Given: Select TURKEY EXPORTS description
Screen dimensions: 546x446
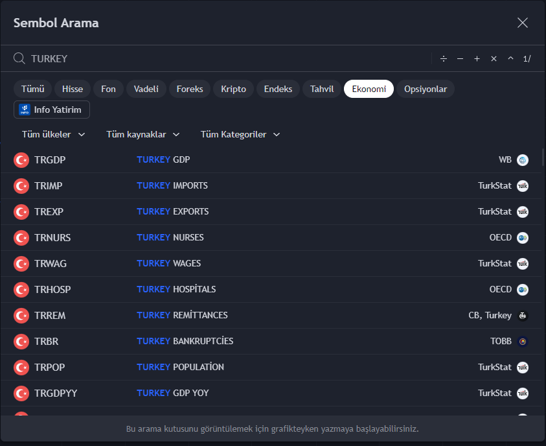Looking at the screenshot, I should click(173, 212).
